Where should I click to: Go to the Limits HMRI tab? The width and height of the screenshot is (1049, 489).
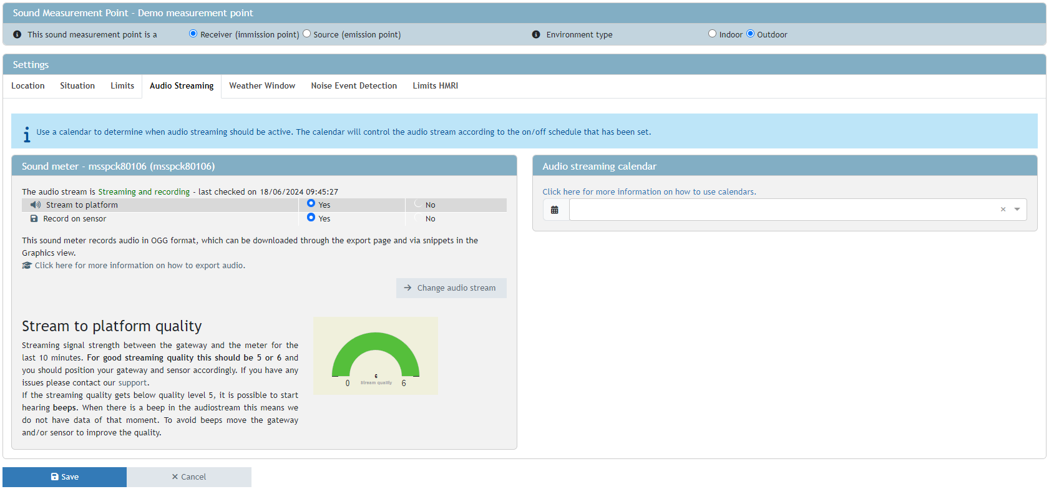[435, 86]
